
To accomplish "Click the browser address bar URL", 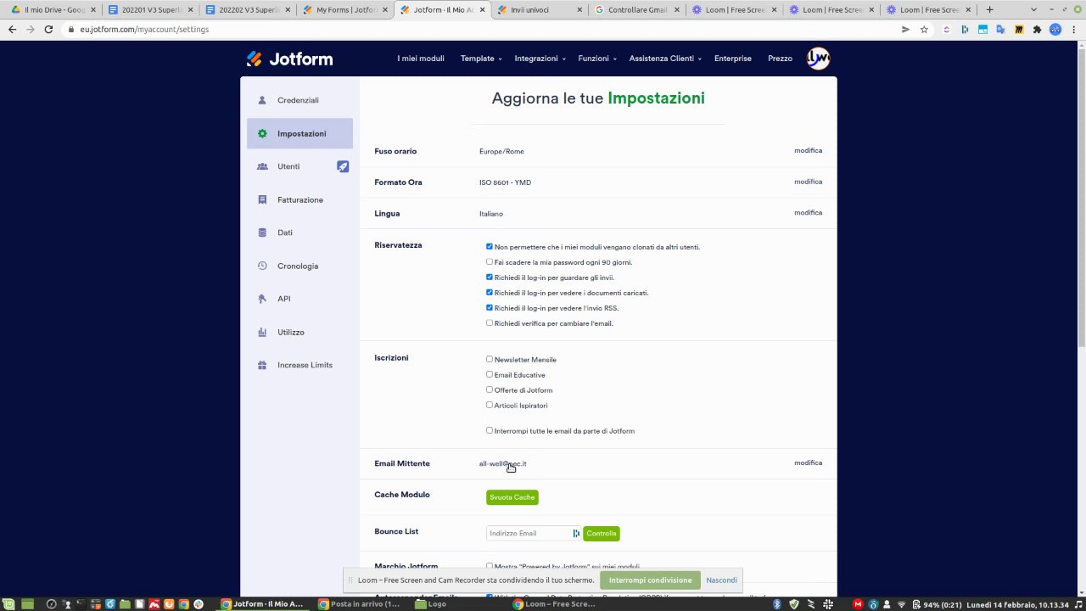I will point(144,29).
